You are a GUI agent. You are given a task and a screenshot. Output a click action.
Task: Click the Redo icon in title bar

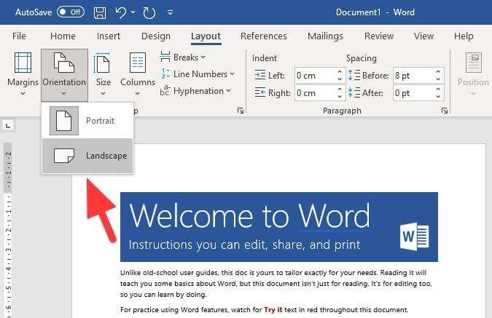149,13
